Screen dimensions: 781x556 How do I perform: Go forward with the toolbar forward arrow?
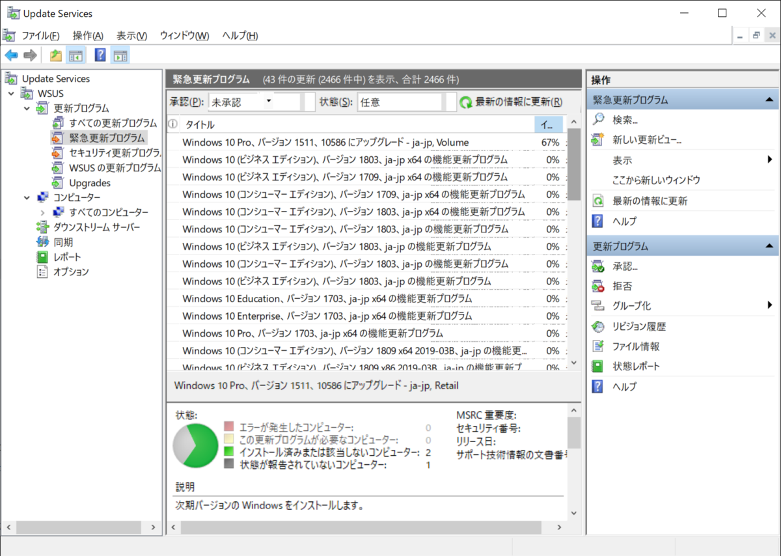pos(30,55)
